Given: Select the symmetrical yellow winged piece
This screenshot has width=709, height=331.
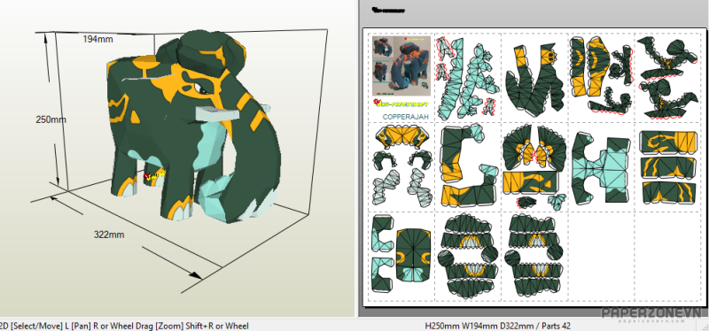Looking at the screenshot, I should tap(401, 137).
